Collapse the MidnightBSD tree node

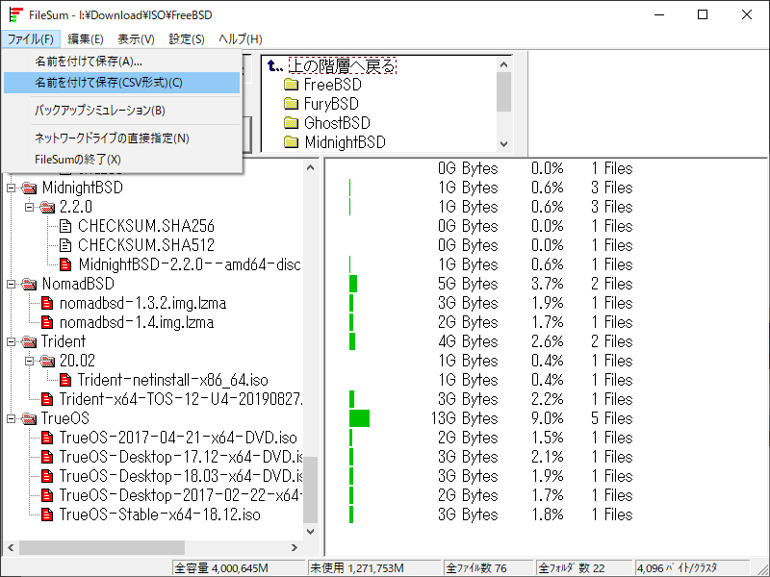pos(11,188)
